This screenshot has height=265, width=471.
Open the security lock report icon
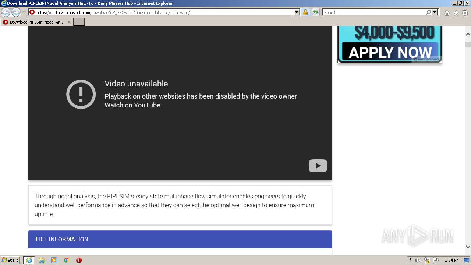(305, 12)
